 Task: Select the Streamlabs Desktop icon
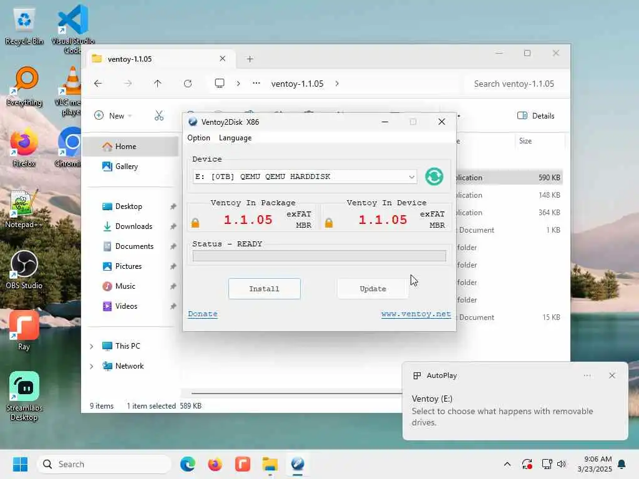pos(24,396)
